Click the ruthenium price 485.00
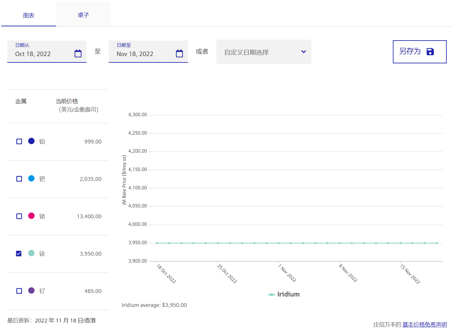This screenshot has width=454, height=331. [x=93, y=291]
